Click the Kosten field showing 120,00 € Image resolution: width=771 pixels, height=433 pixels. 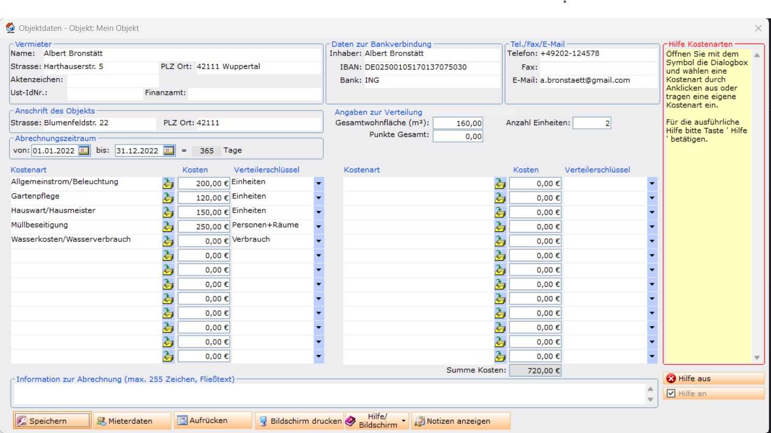[203, 198]
